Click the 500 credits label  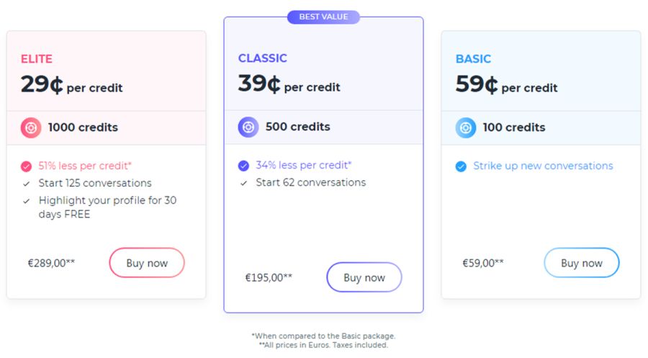[298, 127]
